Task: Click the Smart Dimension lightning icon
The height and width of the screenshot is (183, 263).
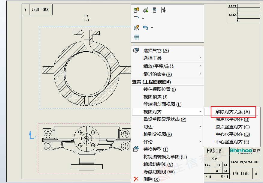Action: [x=137, y=28]
